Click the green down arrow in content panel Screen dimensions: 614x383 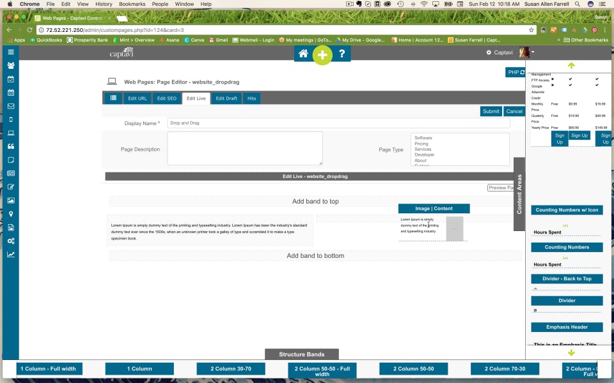(571, 352)
